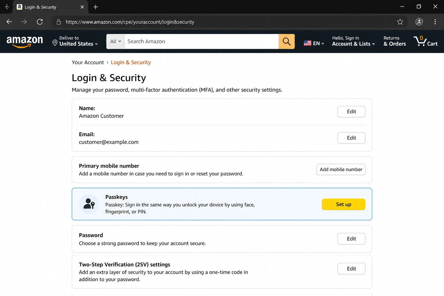Open Deliver to United States selector
Image resolution: width=444 pixels, height=296 pixels.
[x=75, y=41]
